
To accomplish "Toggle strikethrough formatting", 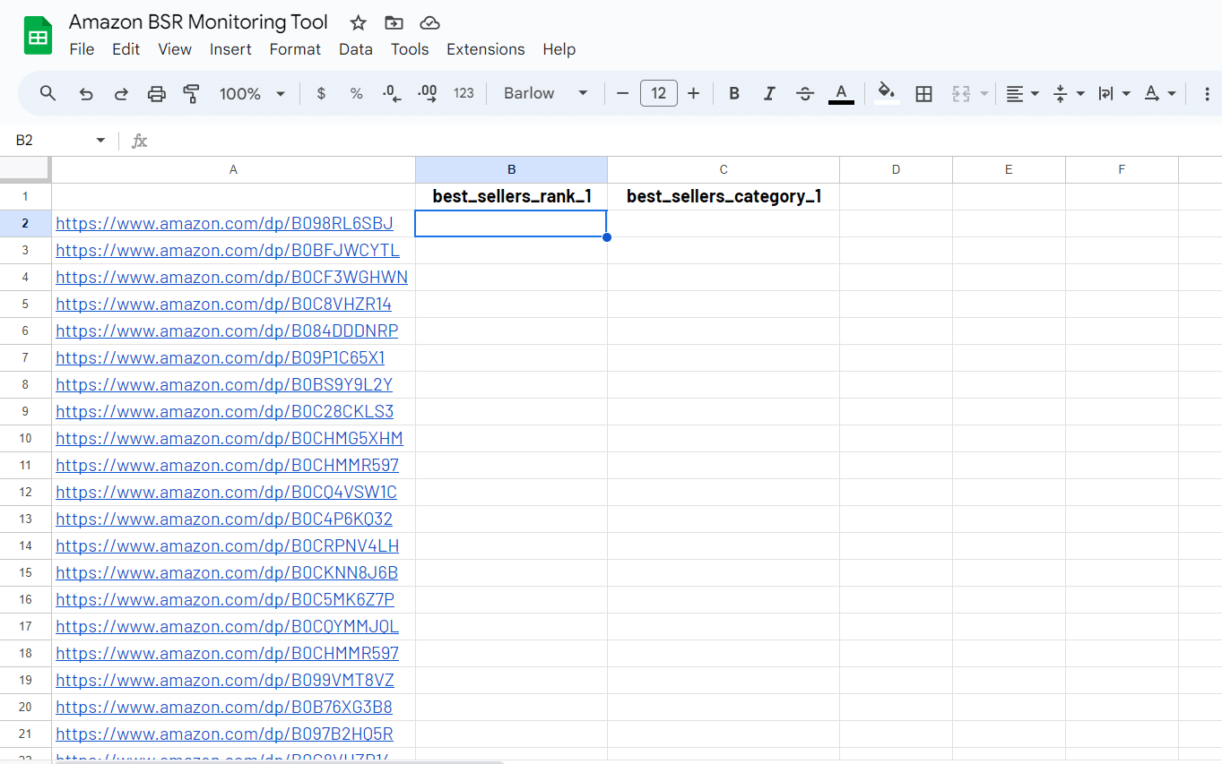I will pos(805,93).
